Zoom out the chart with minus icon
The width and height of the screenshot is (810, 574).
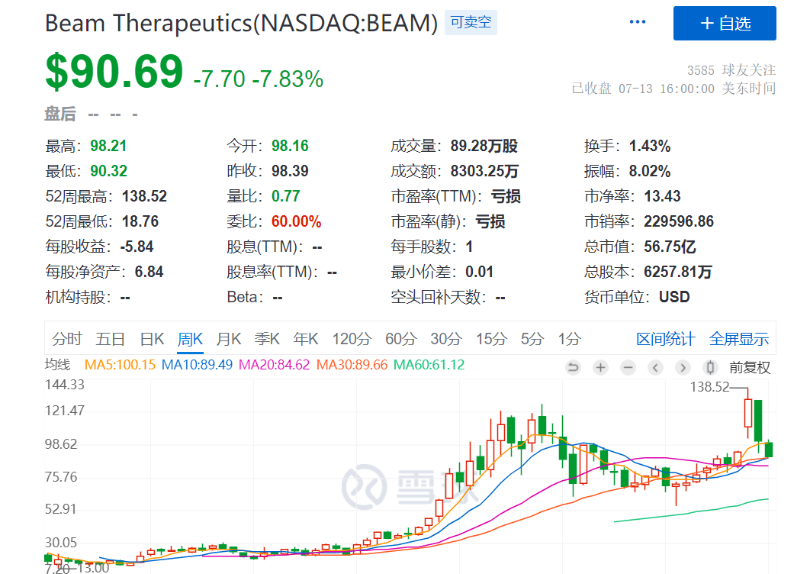tap(628, 367)
